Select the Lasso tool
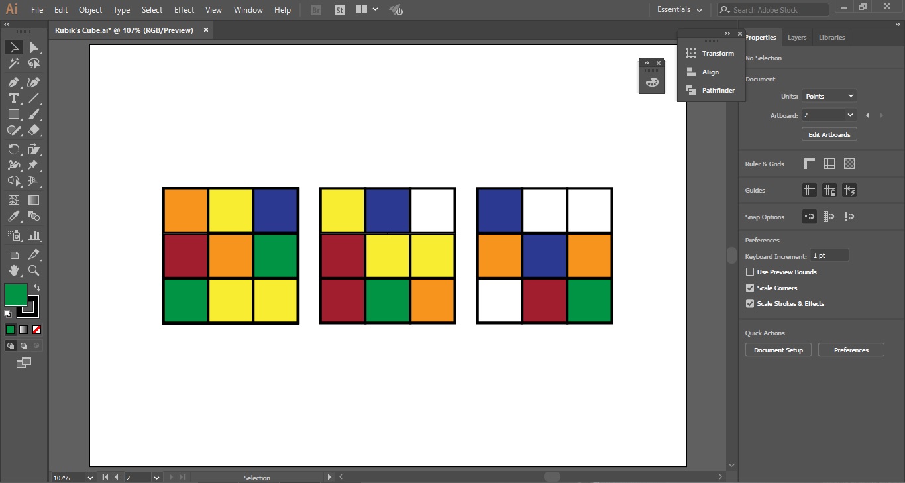The height and width of the screenshot is (483, 905). (34, 64)
